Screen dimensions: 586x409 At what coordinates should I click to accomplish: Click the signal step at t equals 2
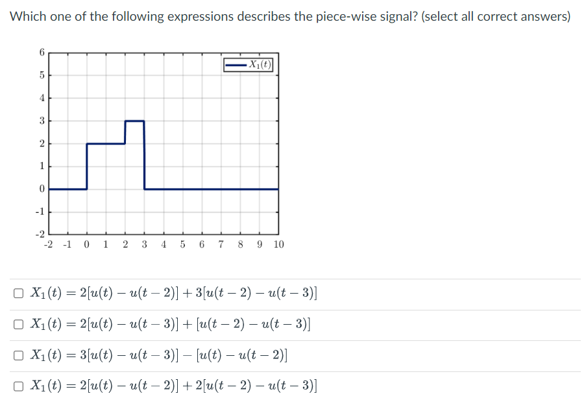(125, 132)
